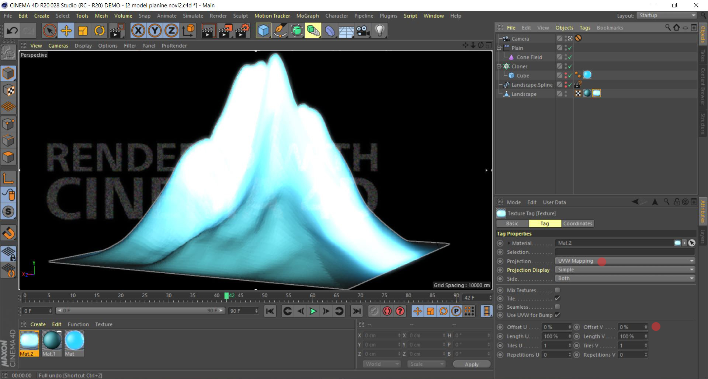Click the Apply button

472,364
